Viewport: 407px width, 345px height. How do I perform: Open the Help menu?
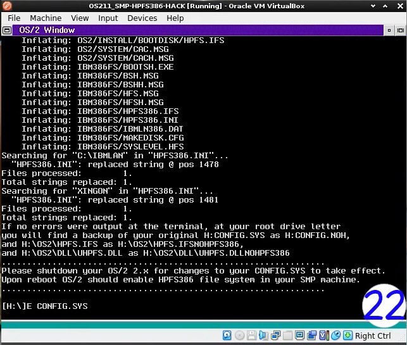[x=175, y=18]
